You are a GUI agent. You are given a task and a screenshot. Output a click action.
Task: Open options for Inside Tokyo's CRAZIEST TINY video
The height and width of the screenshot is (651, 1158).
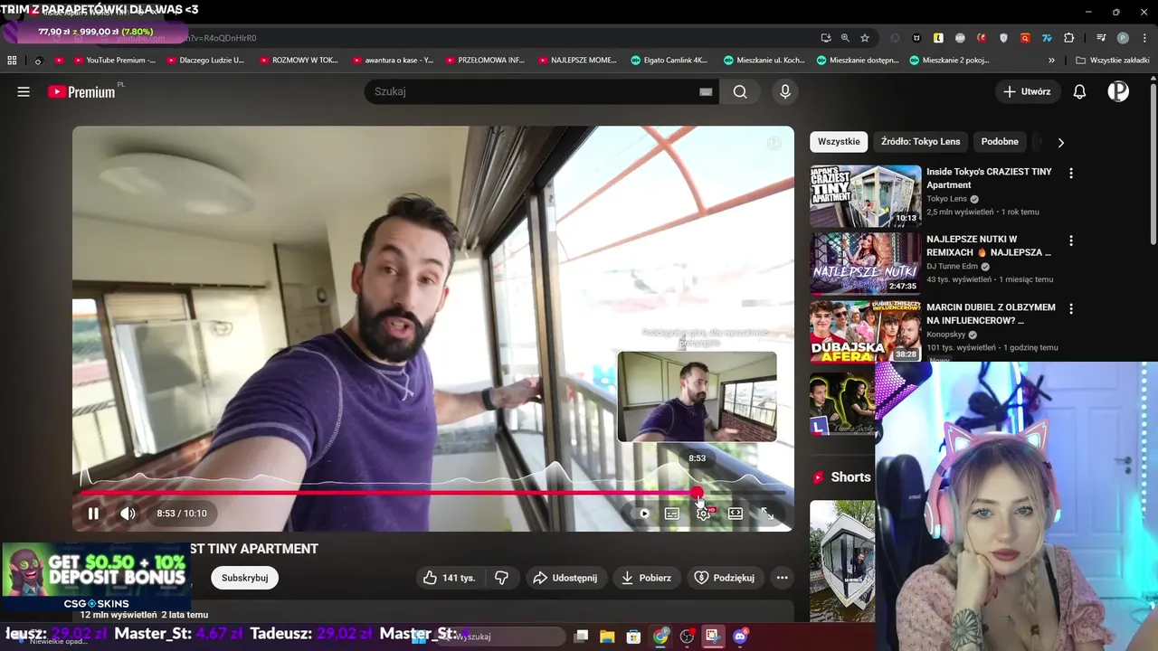[x=1071, y=173]
